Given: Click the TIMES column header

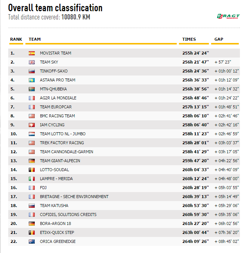Looking at the screenshot, I should (x=189, y=39).
